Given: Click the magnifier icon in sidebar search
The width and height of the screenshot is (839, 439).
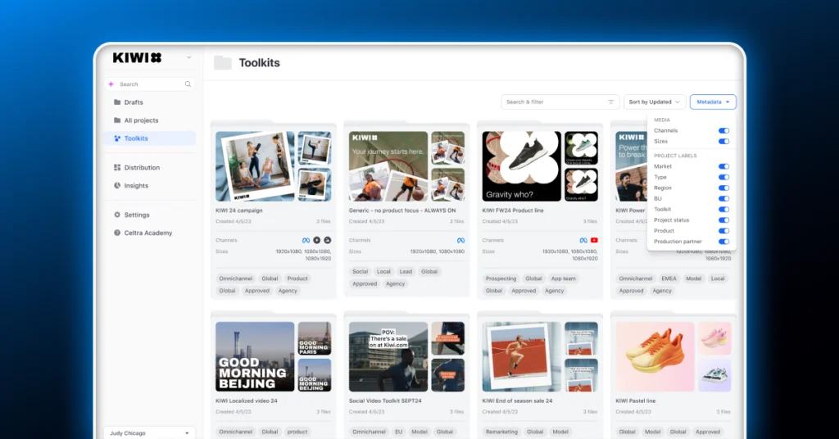Looking at the screenshot, I should [x=188, y=84].
